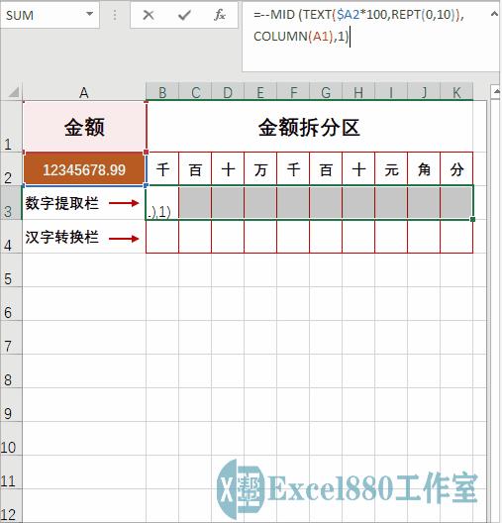This screenshot has height=523, width=502.
Task: Select column F header
Action: click(x=293, y=92)
